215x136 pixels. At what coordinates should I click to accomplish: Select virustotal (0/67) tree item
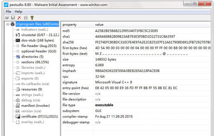40,35
